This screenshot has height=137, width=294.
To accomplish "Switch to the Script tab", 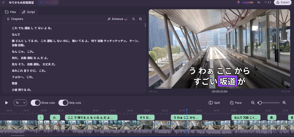I will [28, 12].
